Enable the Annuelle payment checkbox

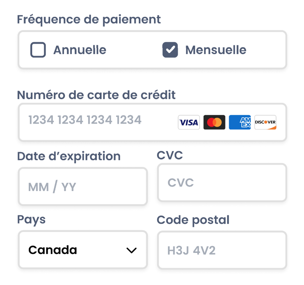[38, 50]
